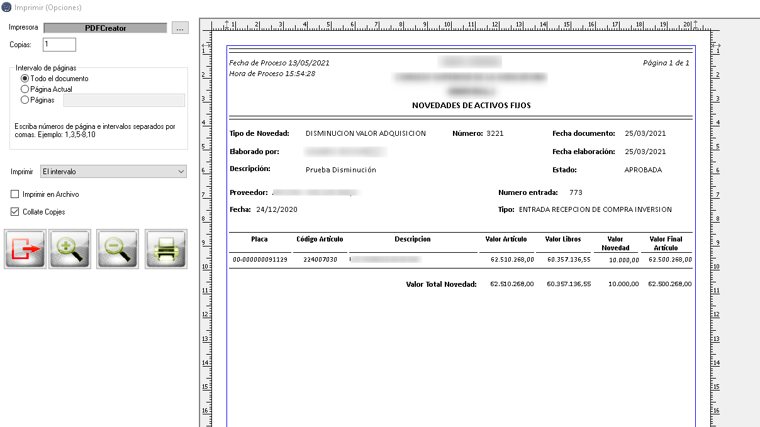Image resolution: width=760 pixels, height=427 pixels.
Task: Click the red exit arrow icon
Action: tap(25, 250)
